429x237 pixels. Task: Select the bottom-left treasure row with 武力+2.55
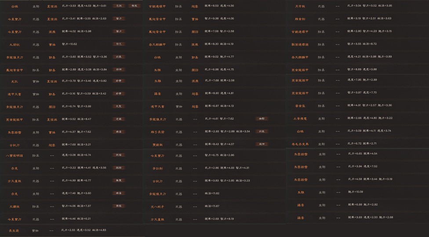coord(72,230)
